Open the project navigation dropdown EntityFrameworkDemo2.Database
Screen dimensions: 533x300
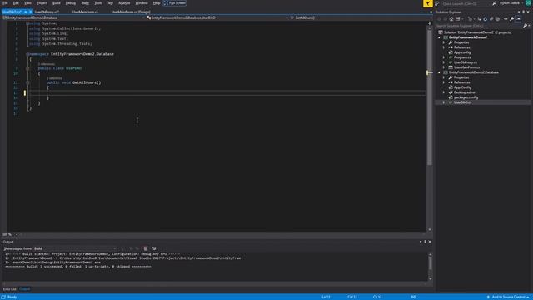[x=74, y=17]
